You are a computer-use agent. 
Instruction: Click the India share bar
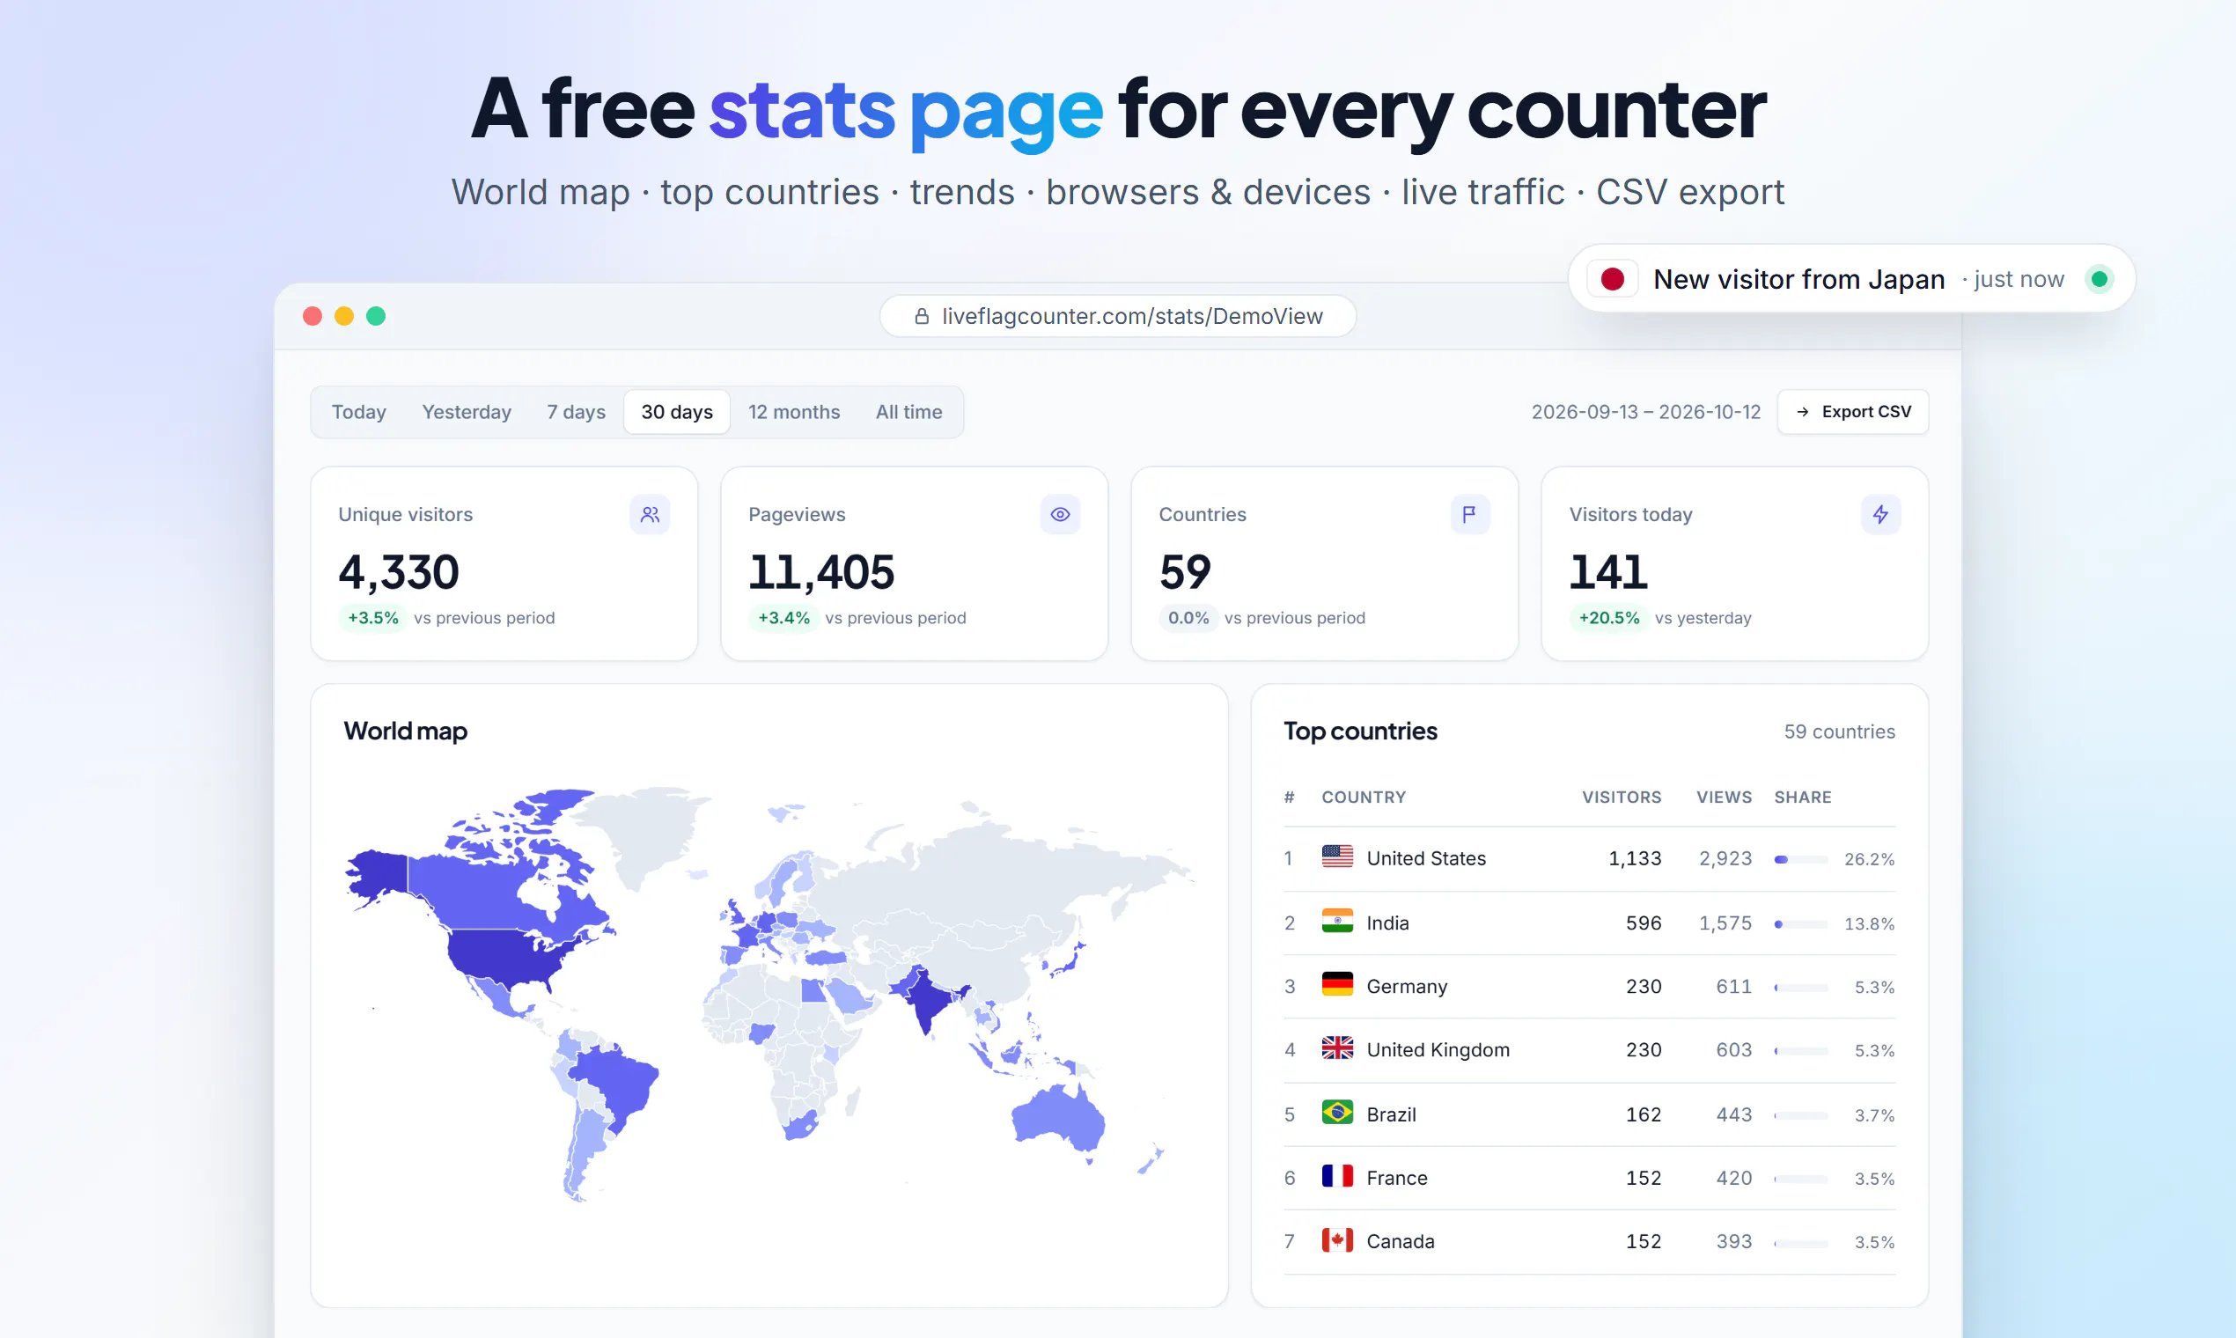click(1800, 924)
